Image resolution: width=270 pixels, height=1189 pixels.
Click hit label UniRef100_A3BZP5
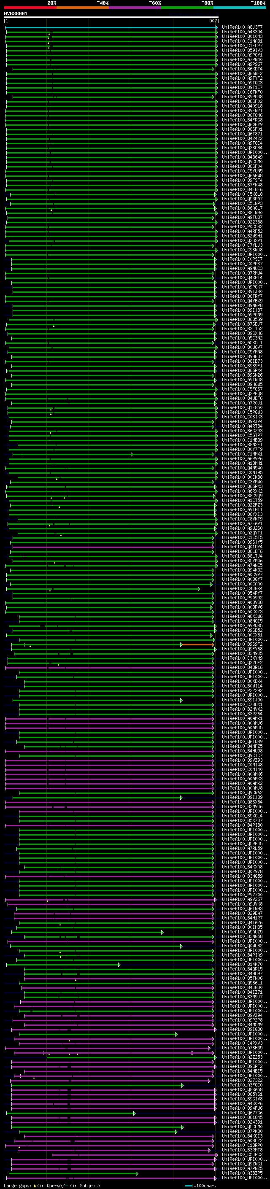coord(242,1173)
